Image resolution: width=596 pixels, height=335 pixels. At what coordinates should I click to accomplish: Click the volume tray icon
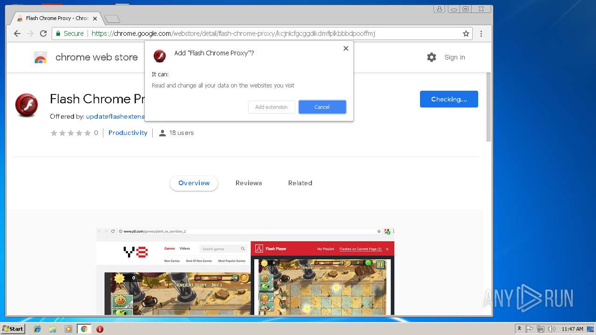coord(552,329)
